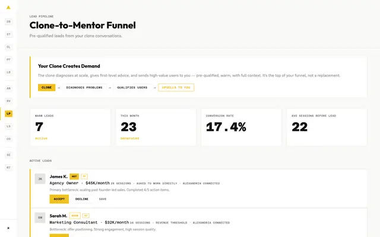This screenshot has height=237, width=380.
Task: Select the highlighted LP sidebar item
Action: [8, 114]
